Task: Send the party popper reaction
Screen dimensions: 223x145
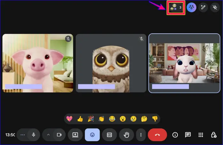Action: point(91,119)
